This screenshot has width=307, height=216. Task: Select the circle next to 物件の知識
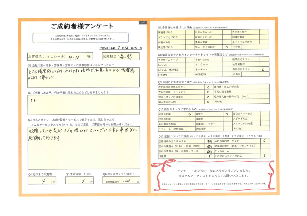click(x=189, y=114)
